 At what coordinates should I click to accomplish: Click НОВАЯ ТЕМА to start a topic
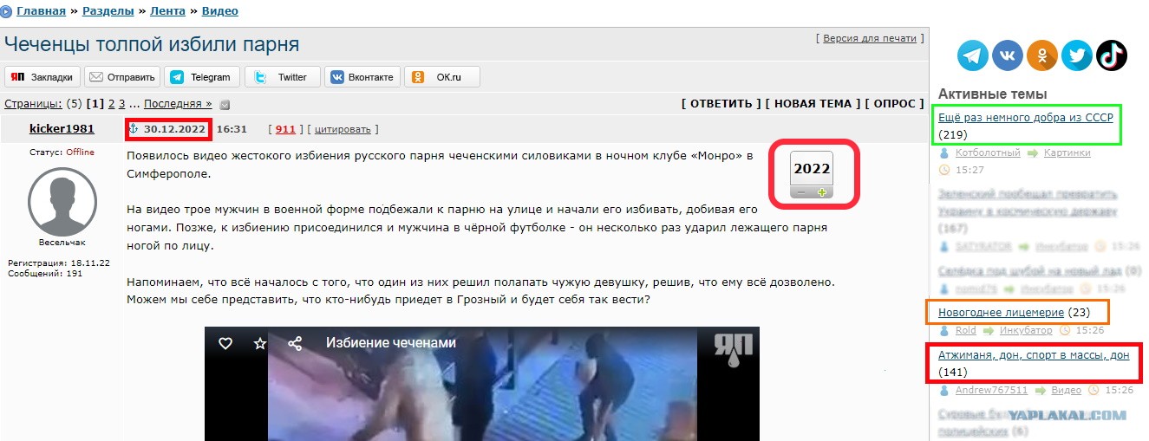(813, 104)
